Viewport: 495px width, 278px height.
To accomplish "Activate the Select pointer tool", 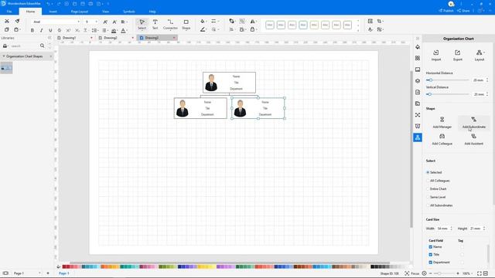I will (142, 24).
